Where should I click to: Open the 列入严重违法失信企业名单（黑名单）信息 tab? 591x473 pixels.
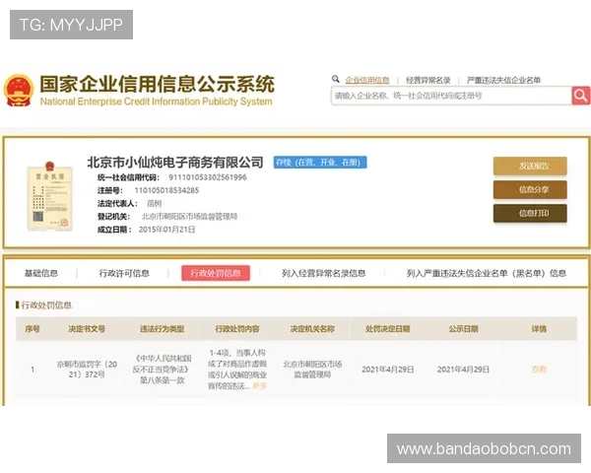(x=487, y=273)
